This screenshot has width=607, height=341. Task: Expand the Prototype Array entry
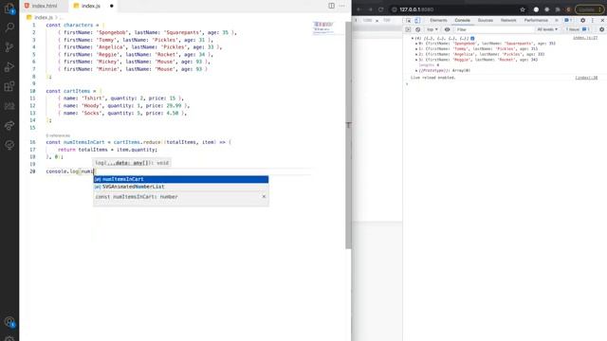click(416, 71)
